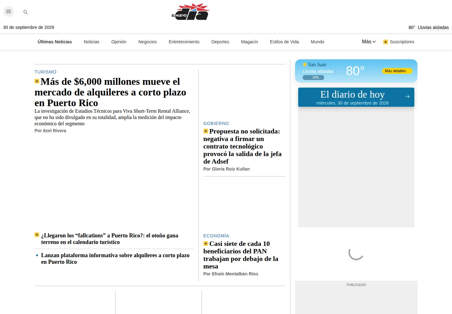Navigate to Deportes

point(220,42)
